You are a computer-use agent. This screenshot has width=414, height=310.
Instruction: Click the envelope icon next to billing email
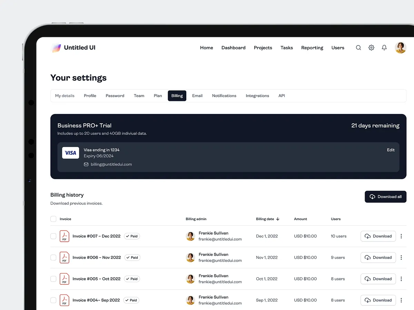pos(86,164)
